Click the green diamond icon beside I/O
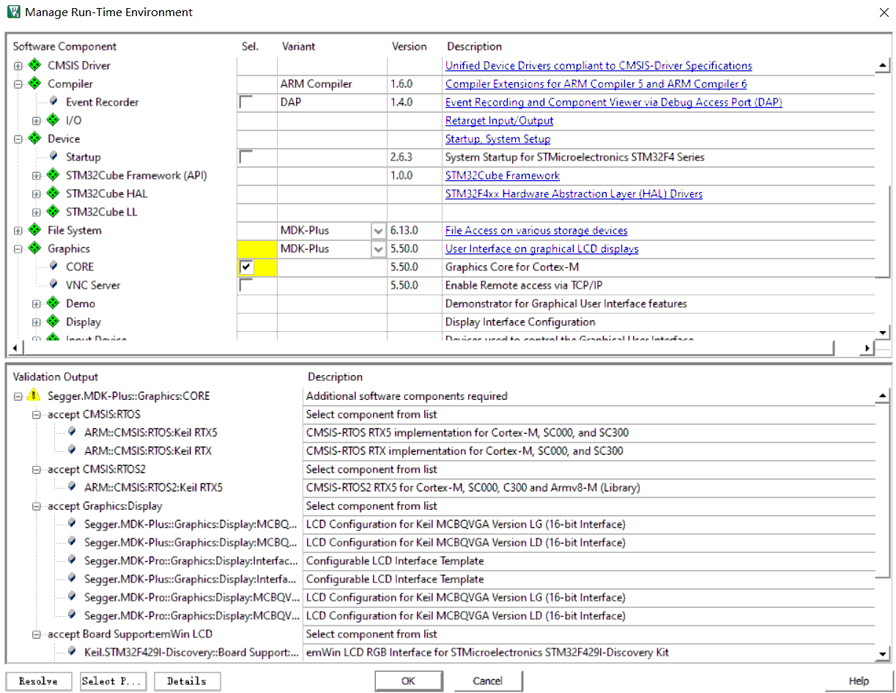The height and width of the screenshot is (693, 896). coord(52,120)
